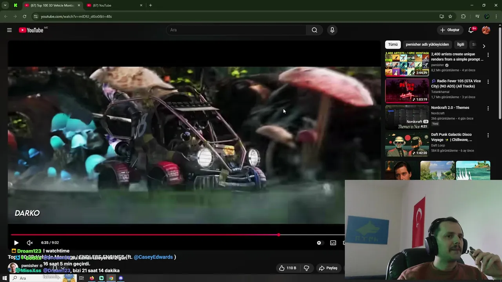Viewport: 502px width, 282px height.
Task: Select 'pwnisher adlı yükleyiciden' filter chip
Action: [427, 45]
